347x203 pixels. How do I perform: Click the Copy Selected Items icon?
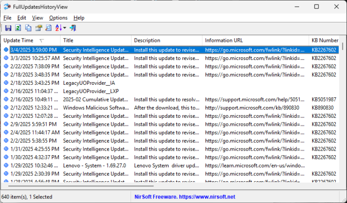28,28
